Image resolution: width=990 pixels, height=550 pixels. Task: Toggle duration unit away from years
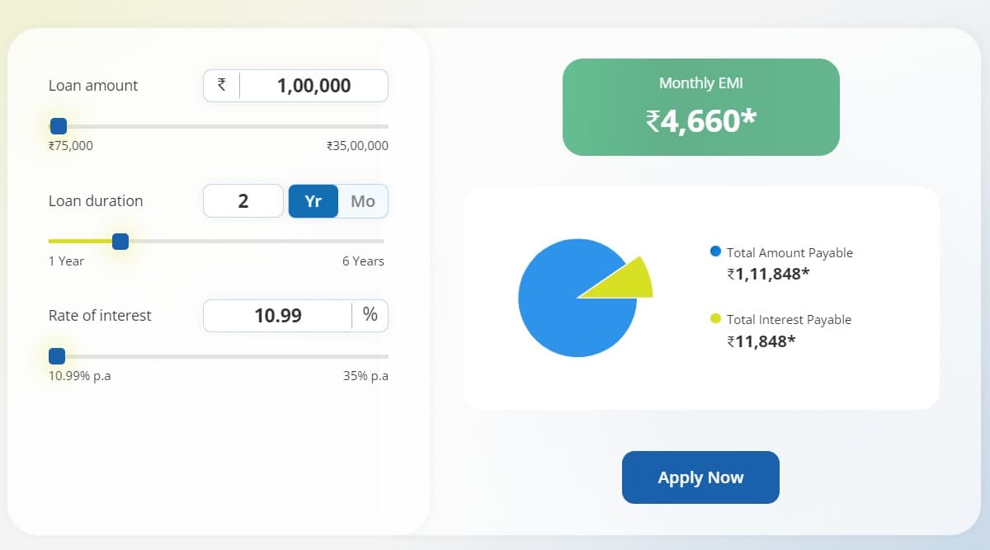[362, 200]
